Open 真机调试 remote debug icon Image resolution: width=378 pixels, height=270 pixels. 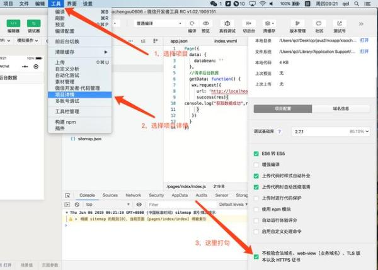point(227,23)
